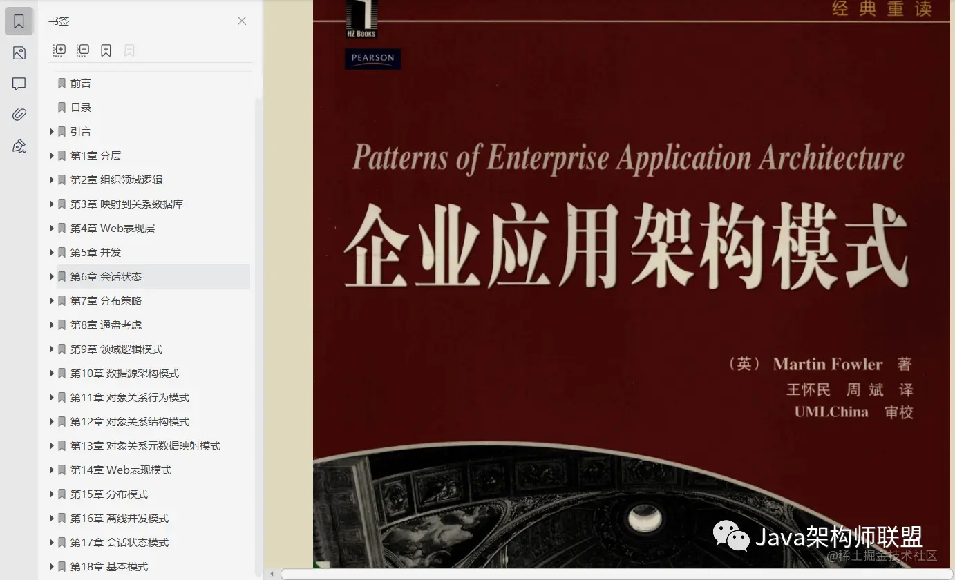
Task: Click the bookmark icon beside 引言
Action: click(x=62, y=131)
